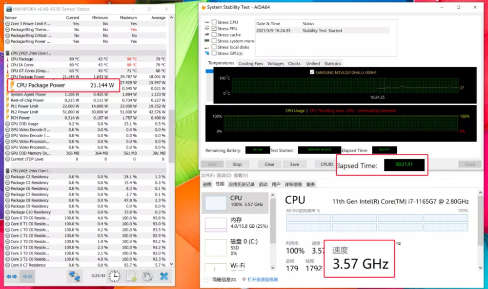Click circle icon on GPU D3D Usage row

pyautogui.click(x=7, y=124)
